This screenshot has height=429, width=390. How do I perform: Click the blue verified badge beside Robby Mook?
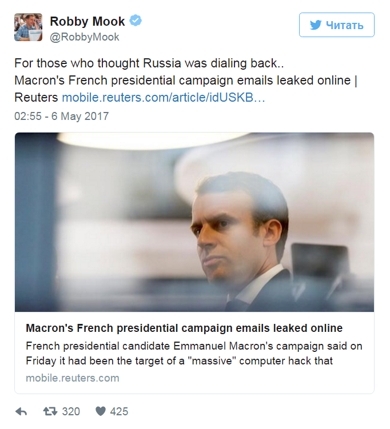(x=136, y=22)
